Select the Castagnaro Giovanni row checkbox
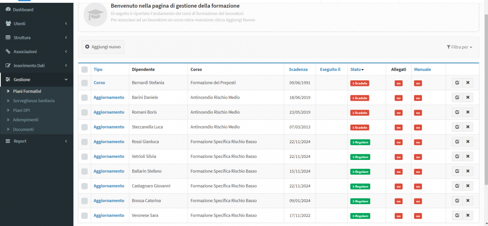This screenshot has width=488, height=226. (85, 186)
